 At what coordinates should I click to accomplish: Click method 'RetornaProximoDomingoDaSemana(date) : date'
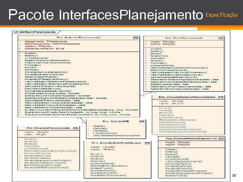pyautogui.click(x=184, y=80)
